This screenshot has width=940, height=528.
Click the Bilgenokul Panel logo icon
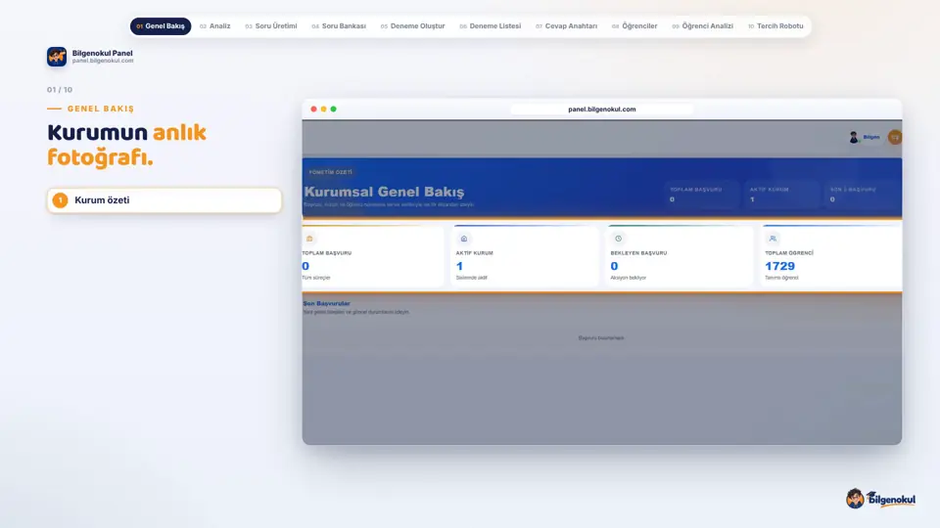57,57
